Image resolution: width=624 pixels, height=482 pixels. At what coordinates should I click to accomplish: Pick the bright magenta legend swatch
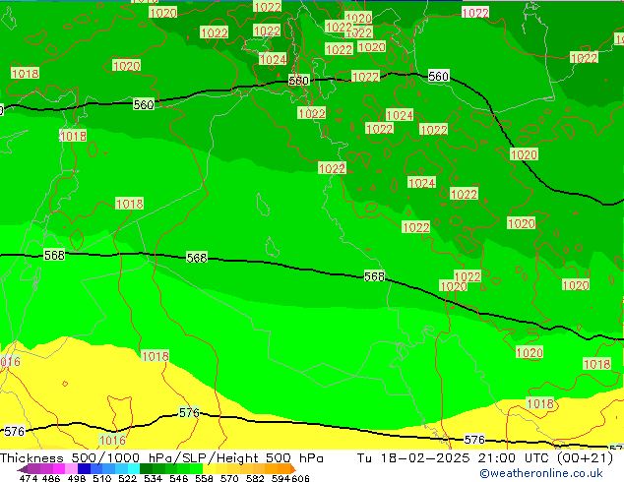point(59,468)
